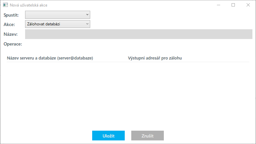Click the app icon in the title bar
This screenshot has height=144, width=256.
pos(5,5)
